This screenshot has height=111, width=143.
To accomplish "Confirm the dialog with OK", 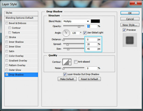I will 130,13.
